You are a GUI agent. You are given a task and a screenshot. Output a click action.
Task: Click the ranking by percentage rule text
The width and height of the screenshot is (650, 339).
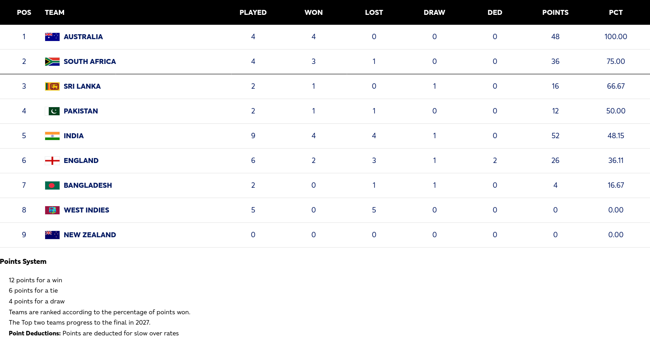pyautogui.click(x=100, y=312)
